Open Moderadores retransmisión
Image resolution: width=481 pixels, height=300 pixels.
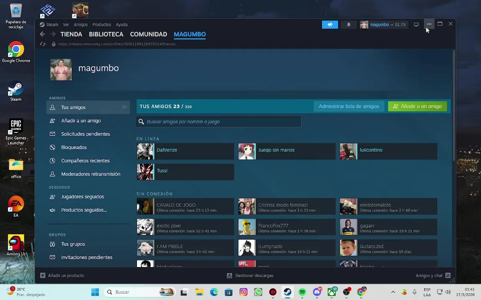(88, 174)
